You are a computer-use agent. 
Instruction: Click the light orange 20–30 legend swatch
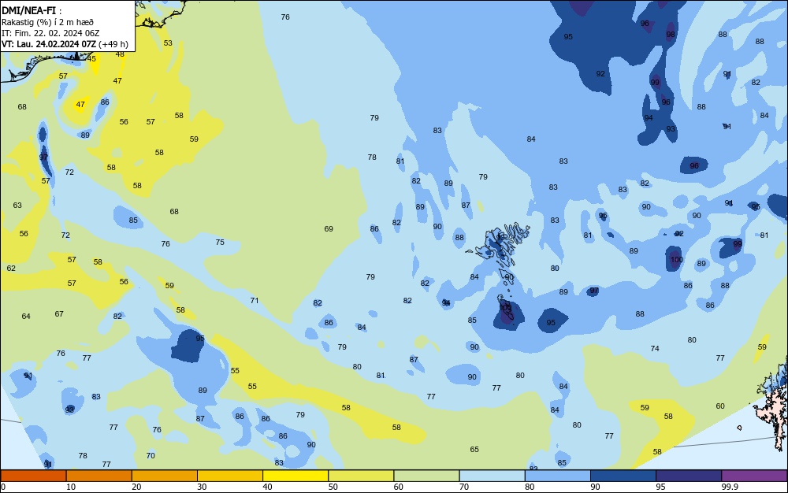coord(165,476)
